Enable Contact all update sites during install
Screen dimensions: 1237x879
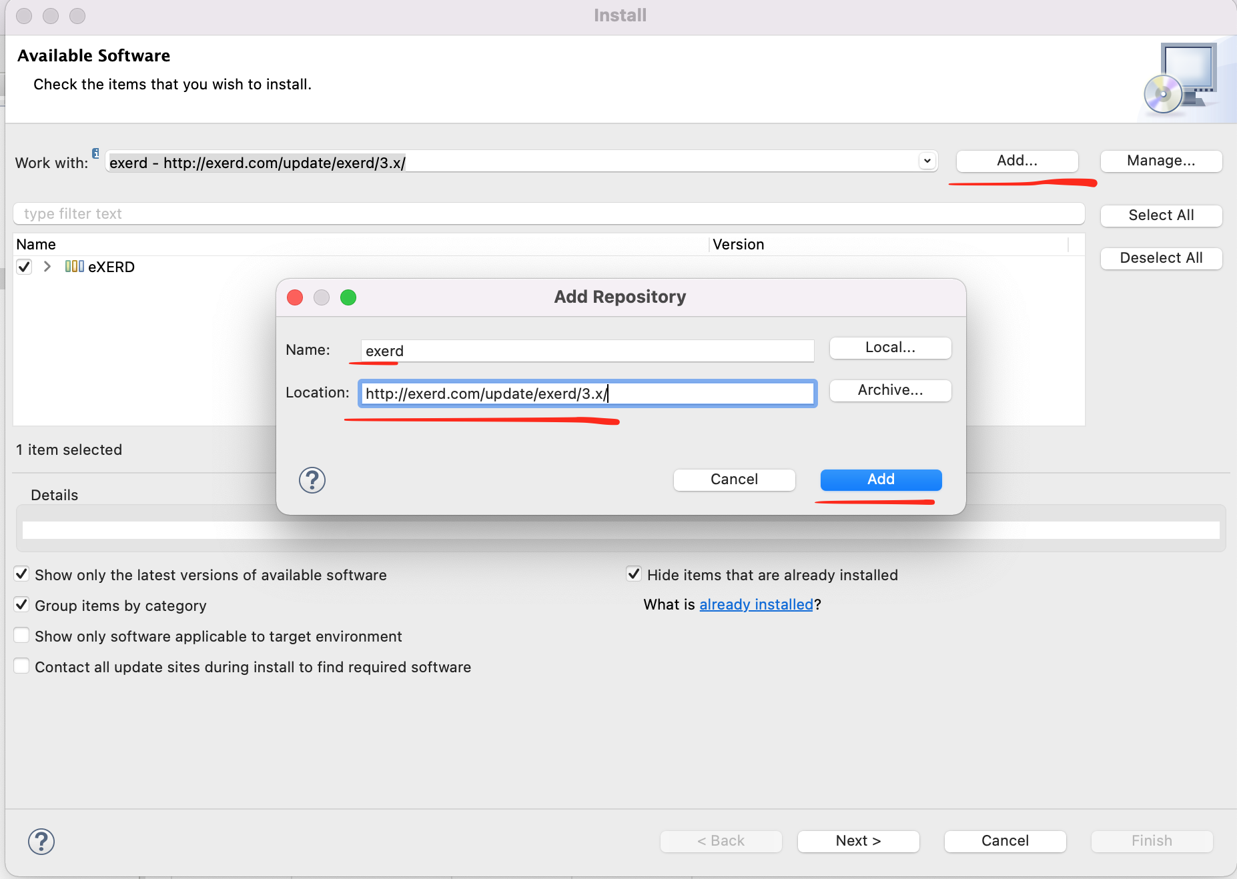(x=21, y=666)
